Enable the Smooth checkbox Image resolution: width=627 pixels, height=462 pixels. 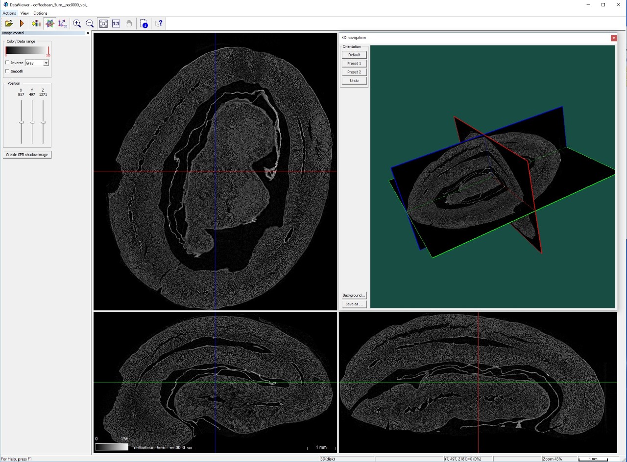(x=8, y=71)
